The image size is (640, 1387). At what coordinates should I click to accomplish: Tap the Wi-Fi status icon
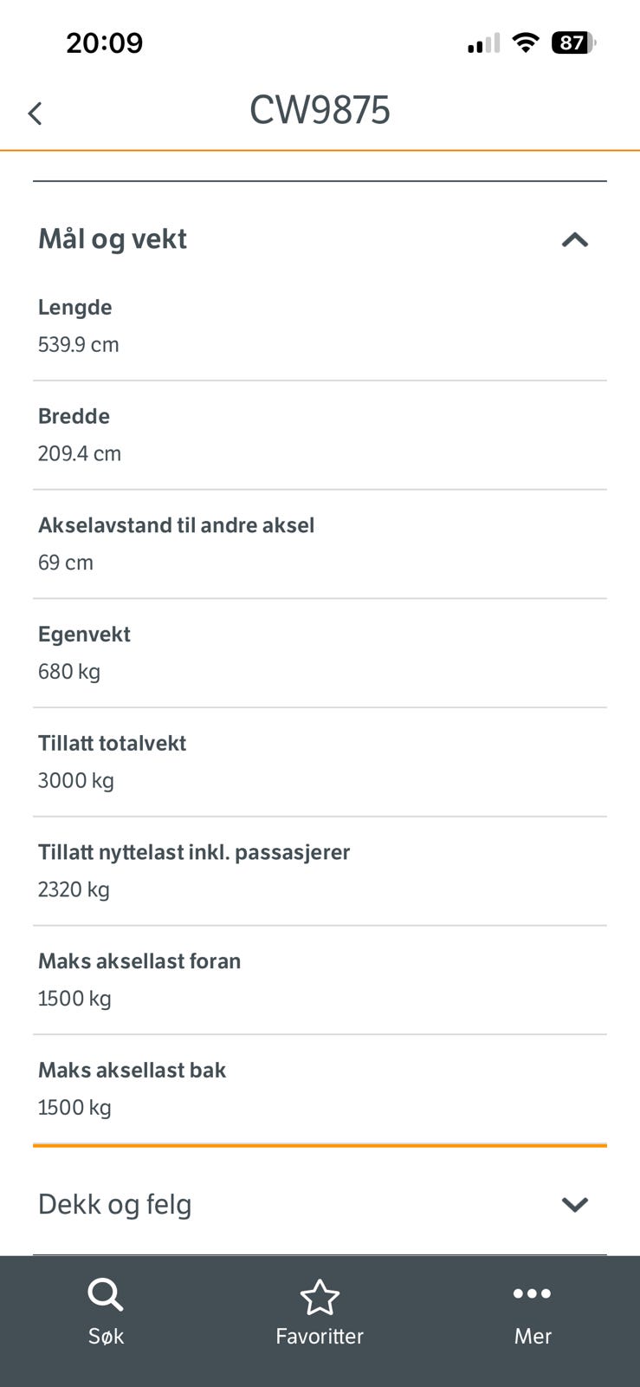(525, 42)
